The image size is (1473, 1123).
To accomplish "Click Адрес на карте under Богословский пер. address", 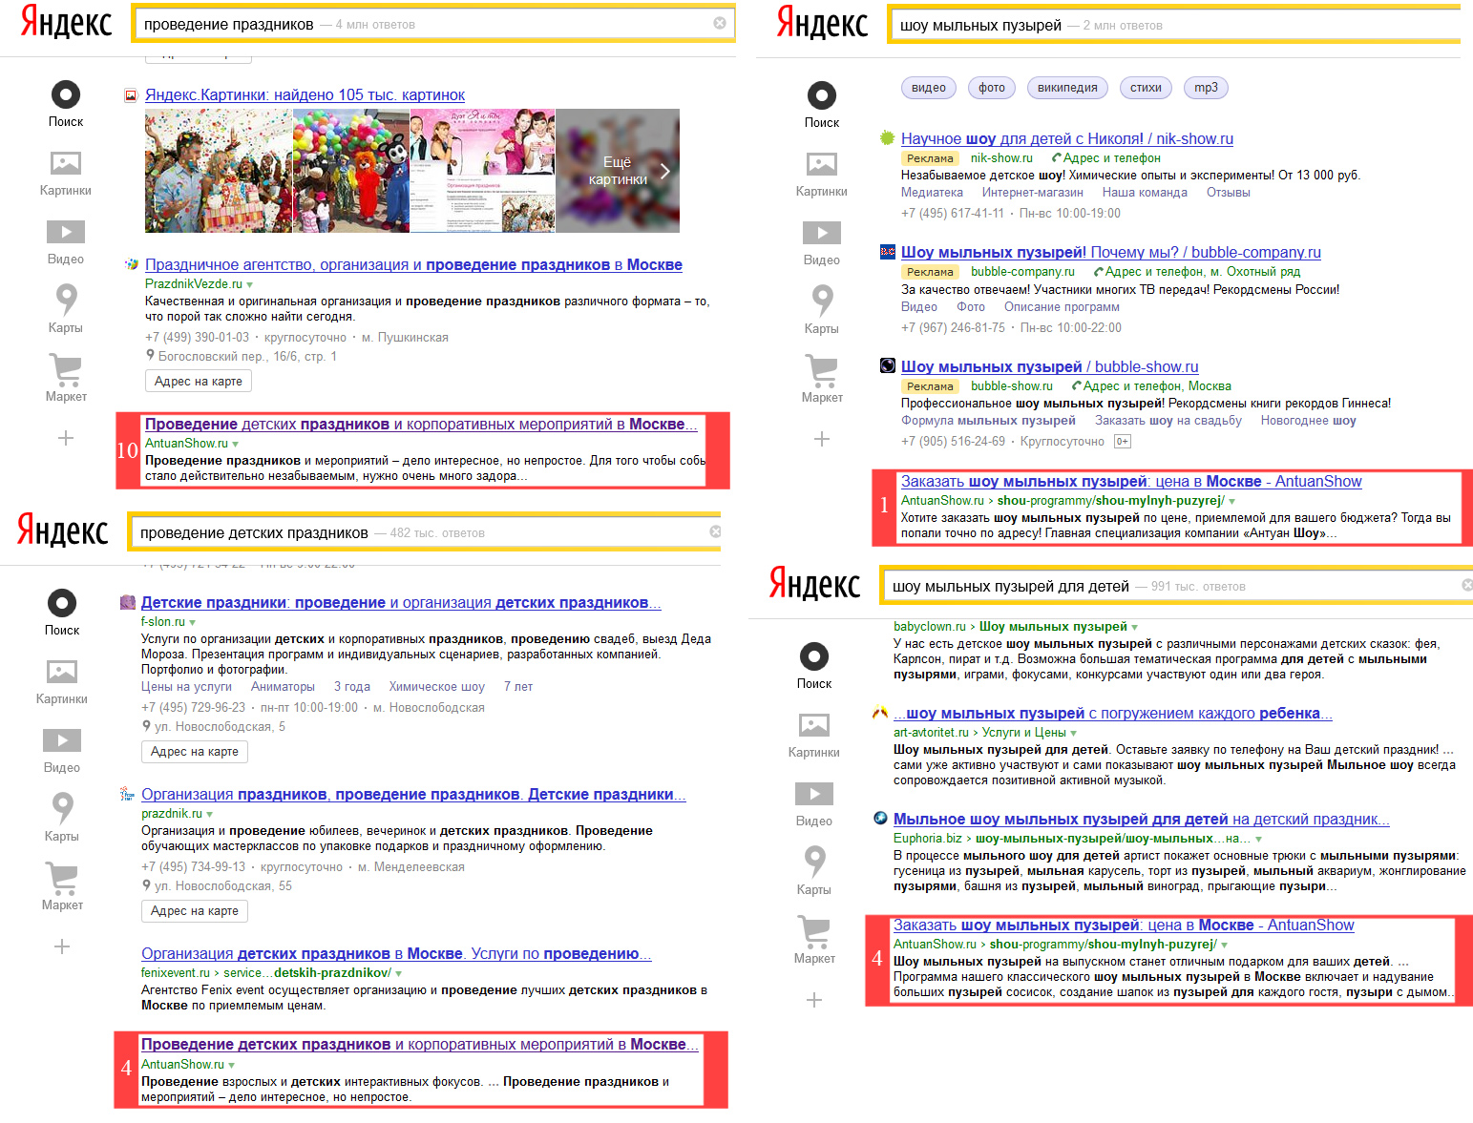I will 199,381.
